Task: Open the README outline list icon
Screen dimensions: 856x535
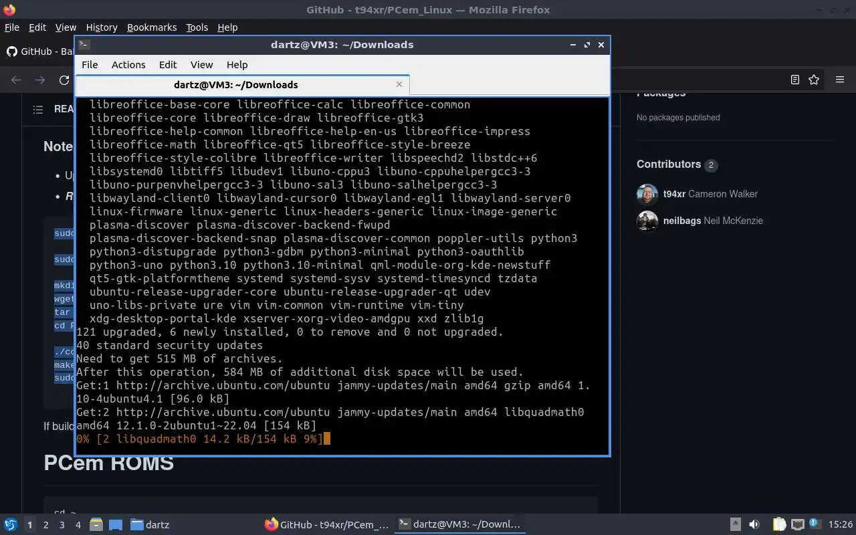Action: [38, 109]
